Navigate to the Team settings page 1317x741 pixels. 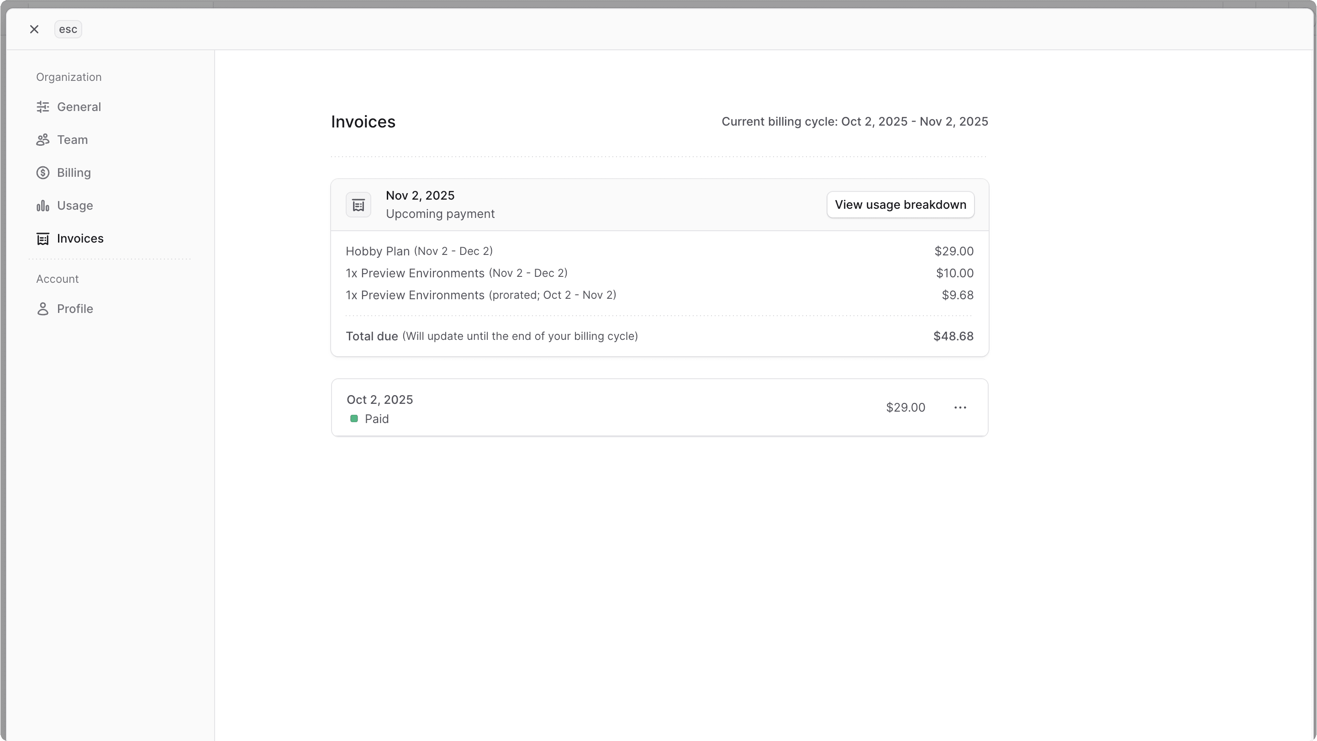(x=73, y=140)
